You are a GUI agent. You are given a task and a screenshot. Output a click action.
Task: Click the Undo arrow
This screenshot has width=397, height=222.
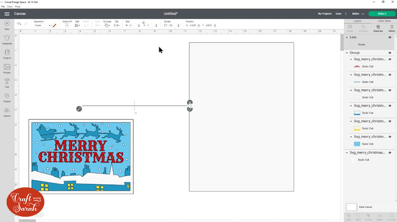(19, 24)
